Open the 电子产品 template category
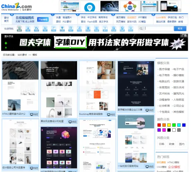192x172 pixels. point(179,69)
